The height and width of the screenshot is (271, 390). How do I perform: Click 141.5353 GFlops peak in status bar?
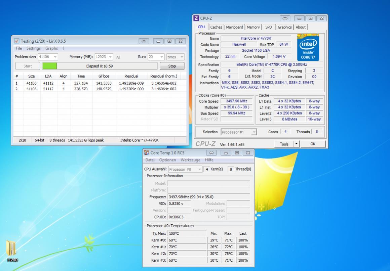click(86, 140)
